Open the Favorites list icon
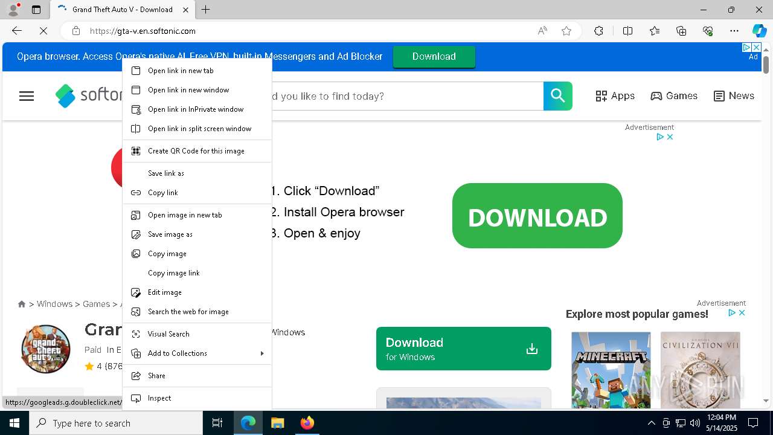This screenshot has width=773, height=435. click(655, 31)
